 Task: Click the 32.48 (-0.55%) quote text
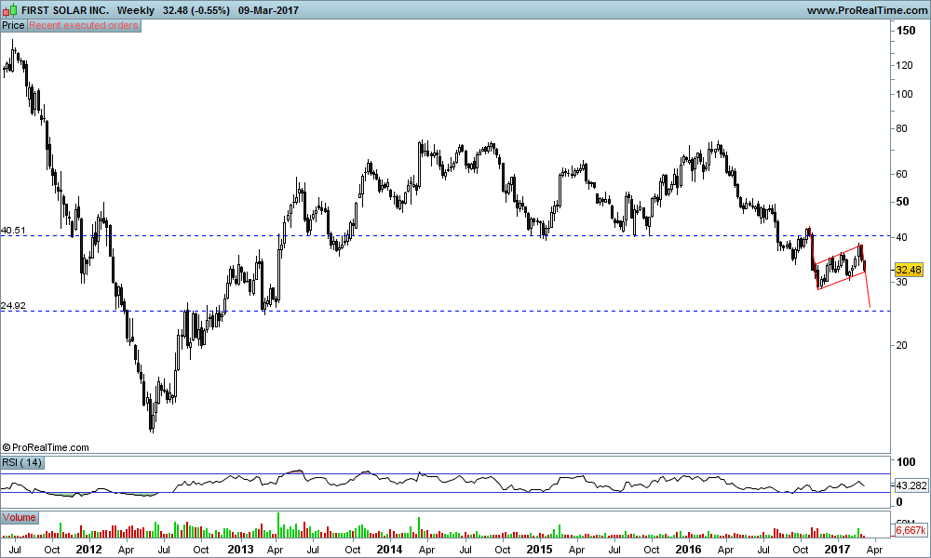196,10
